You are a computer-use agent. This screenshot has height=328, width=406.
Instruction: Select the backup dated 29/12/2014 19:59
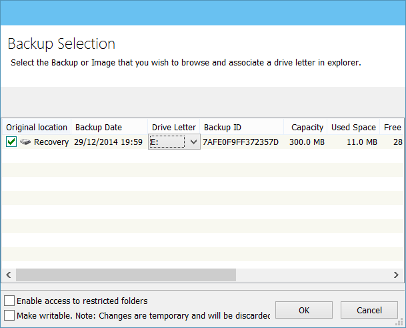(x=108, y=142)
